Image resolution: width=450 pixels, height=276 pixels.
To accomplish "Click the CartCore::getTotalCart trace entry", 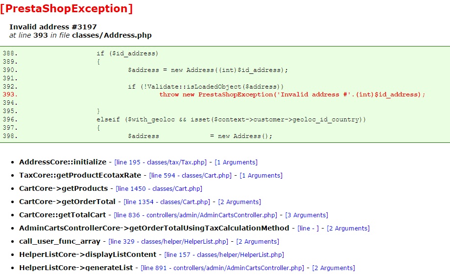I will tap(63, 215).
